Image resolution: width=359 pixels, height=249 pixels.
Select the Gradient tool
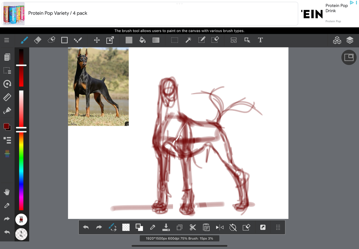coord(156,40)
